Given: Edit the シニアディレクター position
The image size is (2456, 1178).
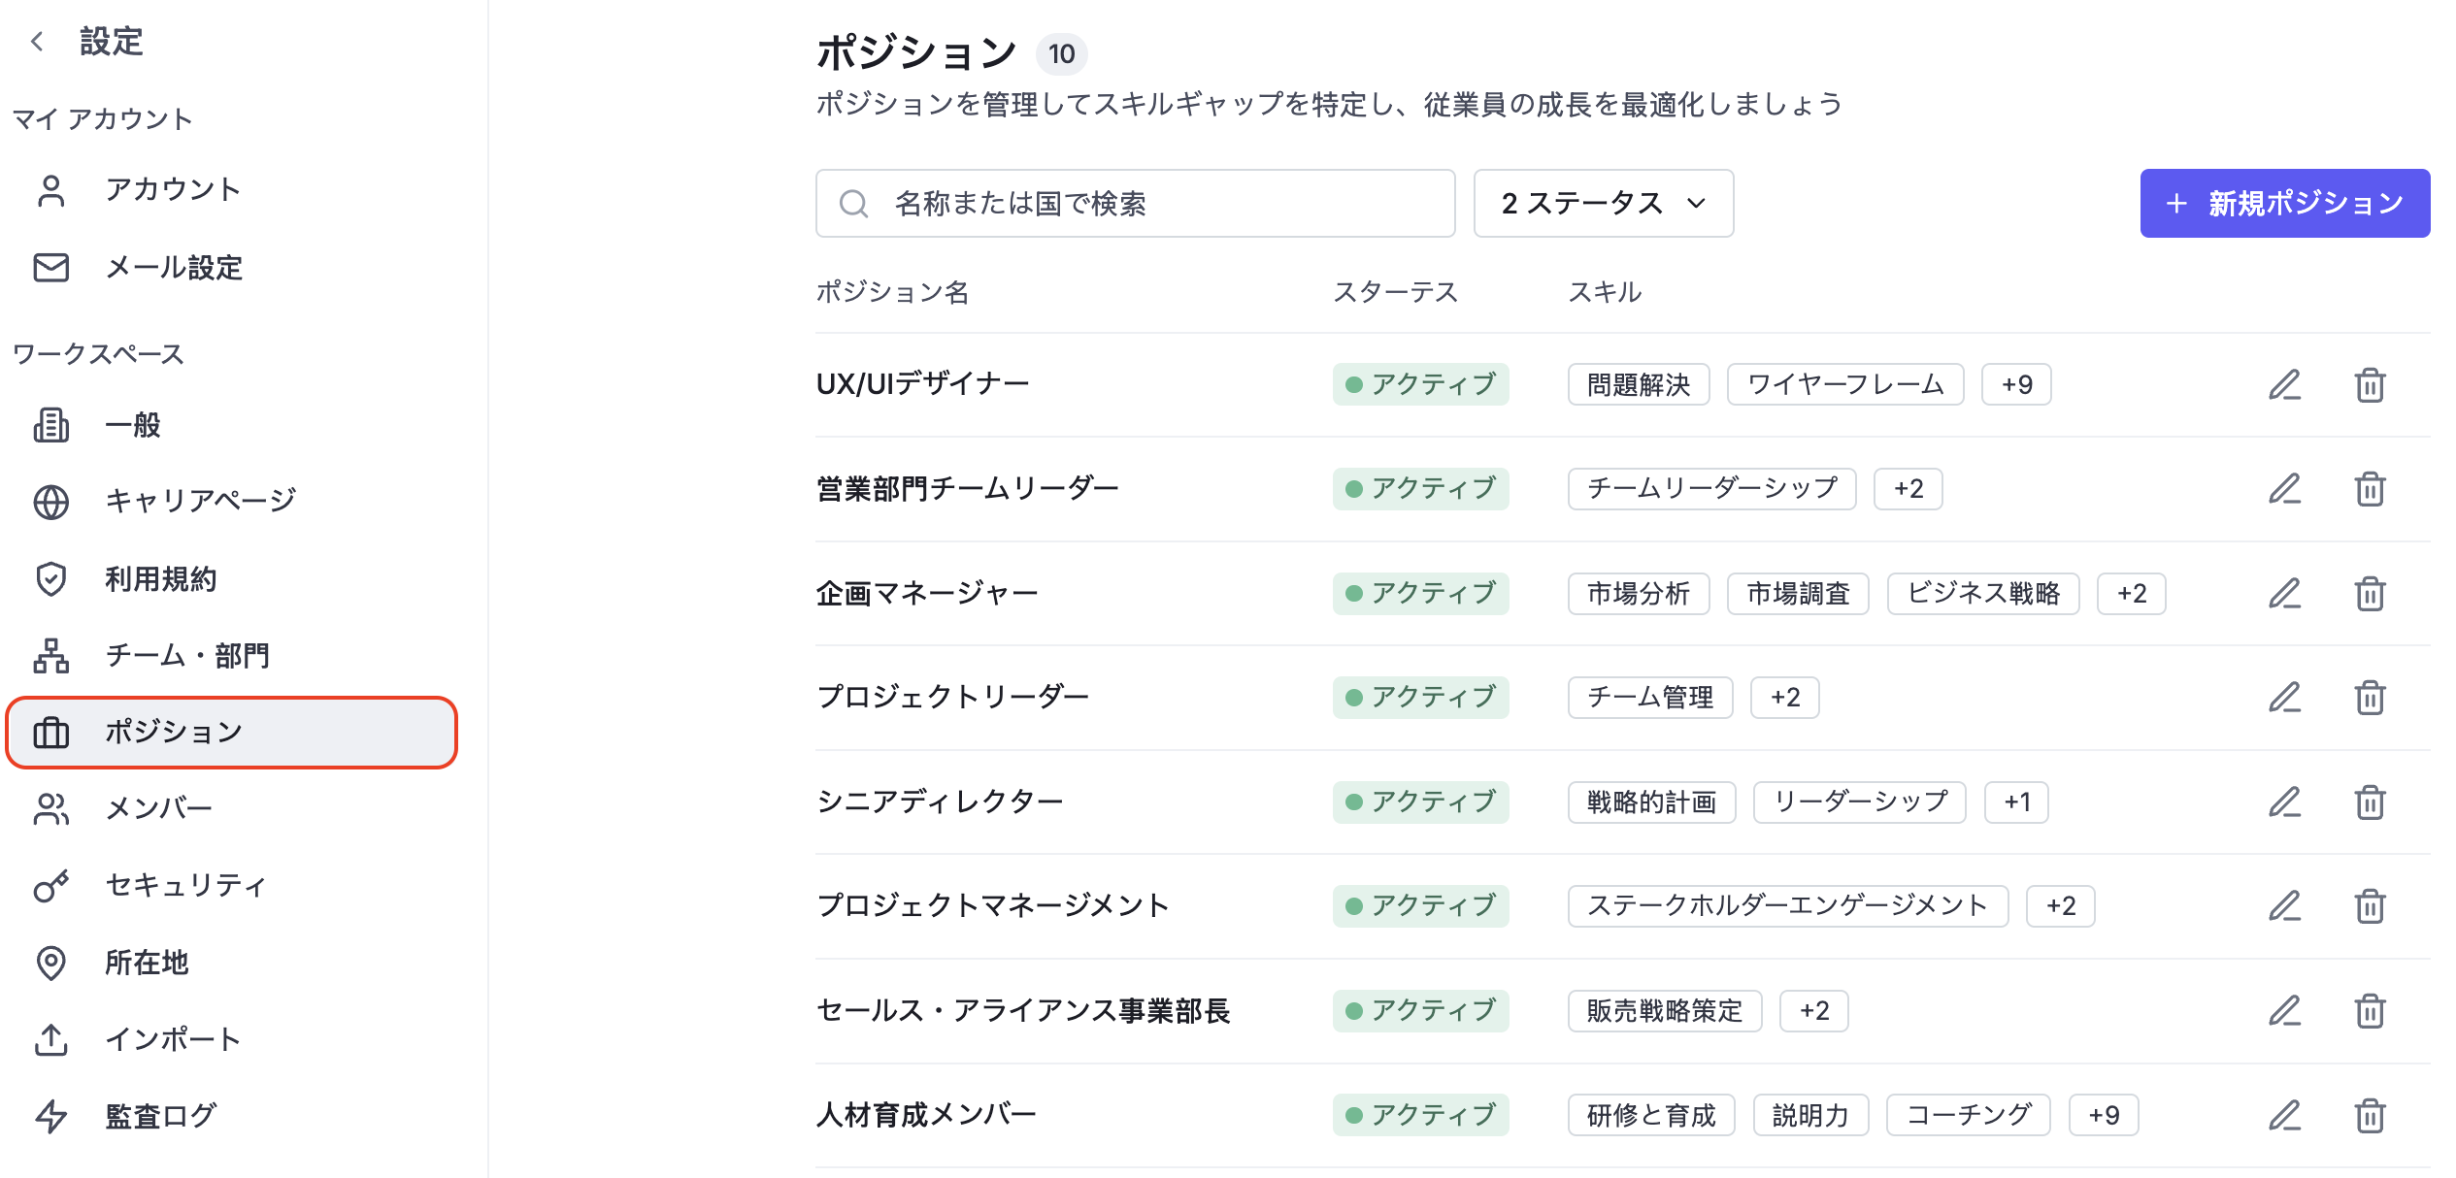Looking at the screenshot, I should click(x=2284, y=802).
